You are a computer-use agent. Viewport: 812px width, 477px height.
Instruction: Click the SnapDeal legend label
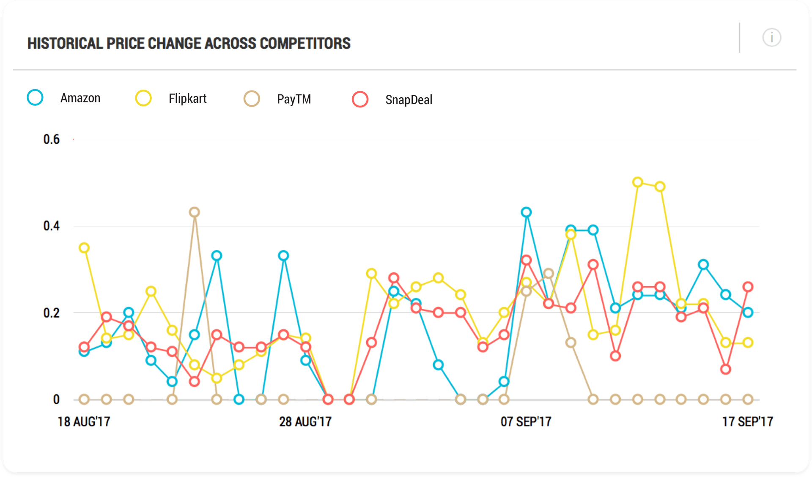coord(409,100)
